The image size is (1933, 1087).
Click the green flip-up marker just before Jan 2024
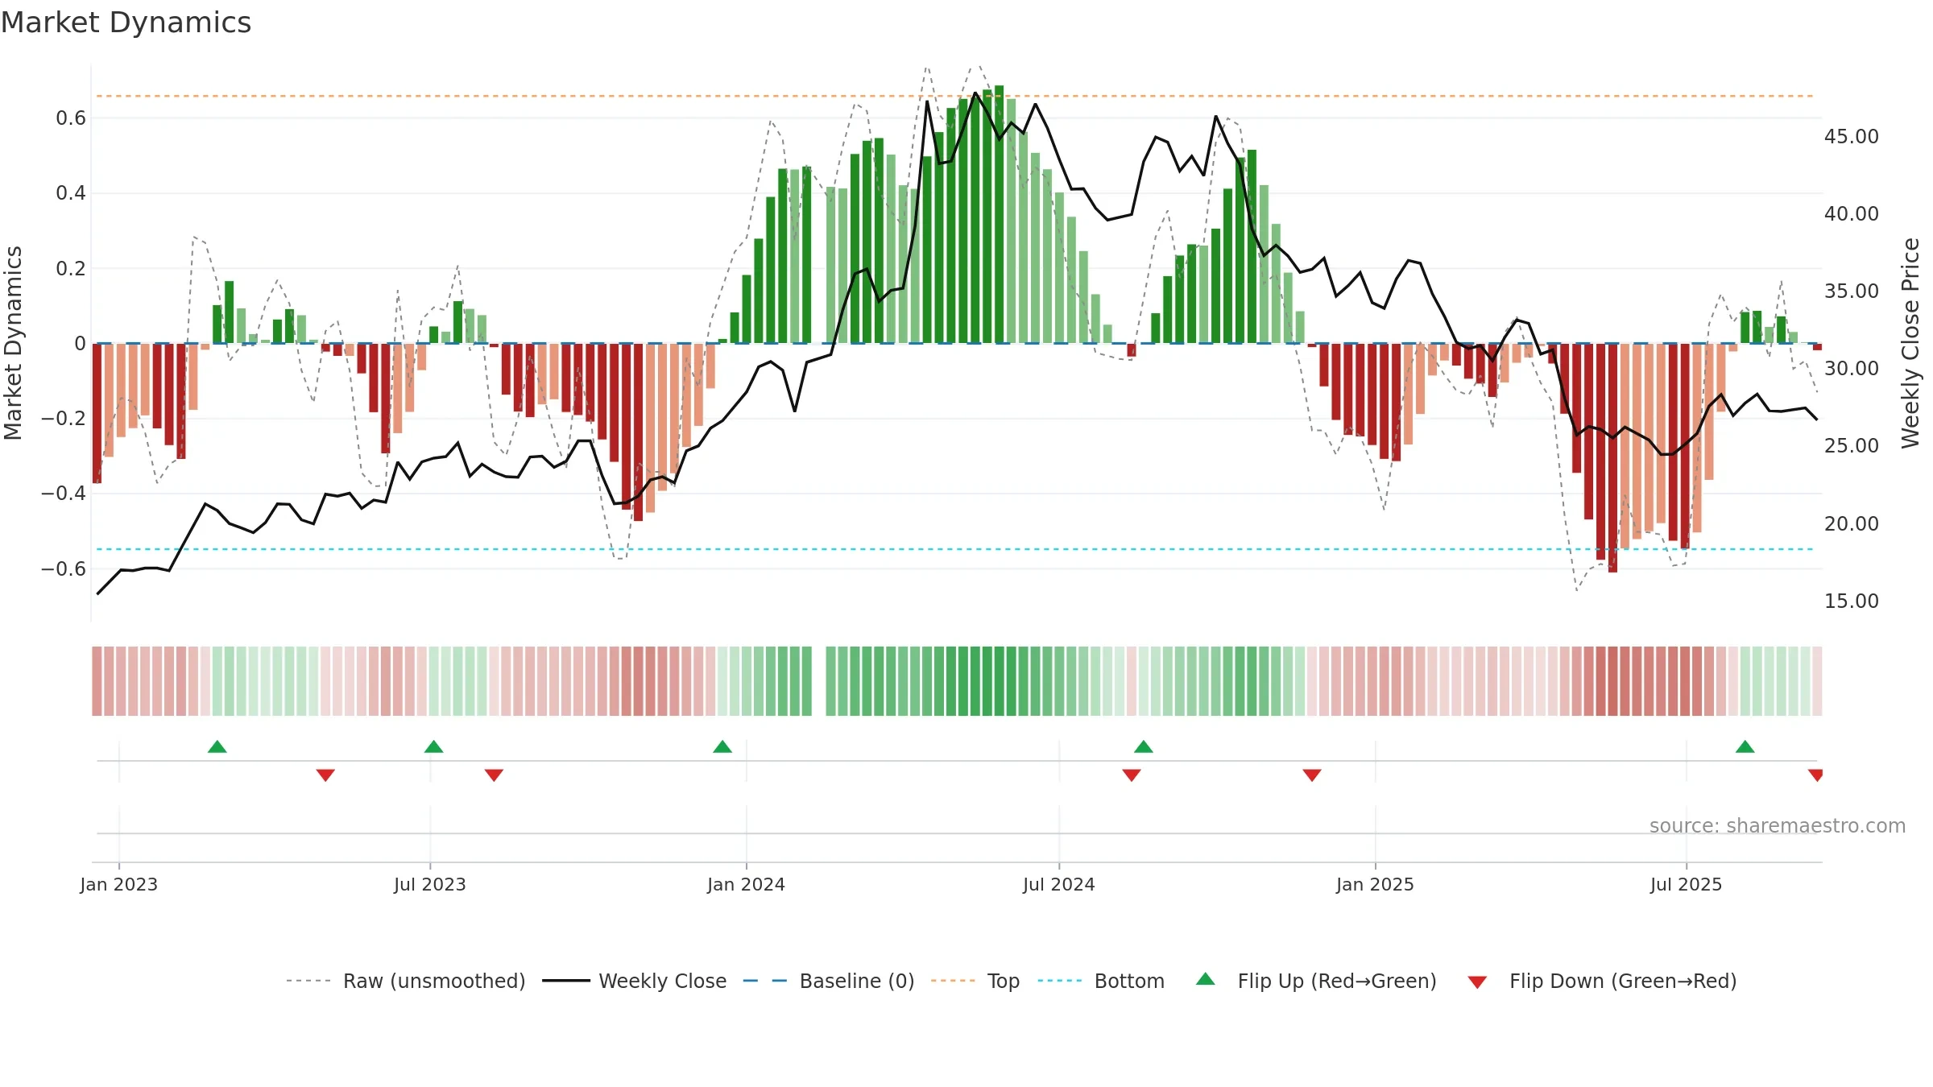[722, 746]
